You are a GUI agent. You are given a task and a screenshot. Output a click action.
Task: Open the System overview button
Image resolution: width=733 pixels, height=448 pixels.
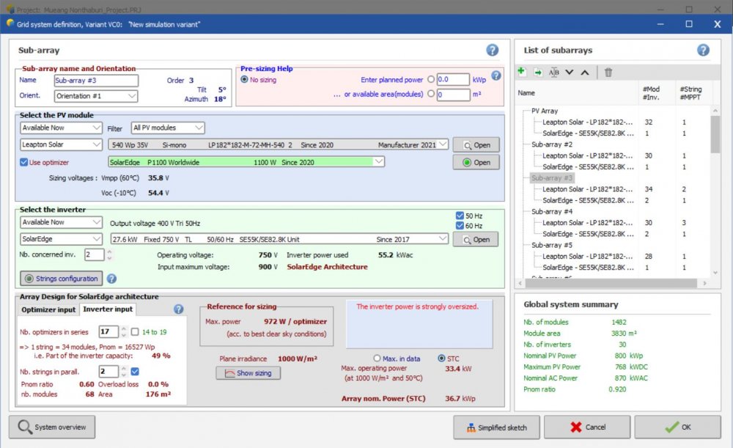pyautogui.click(x=52, y=427)
